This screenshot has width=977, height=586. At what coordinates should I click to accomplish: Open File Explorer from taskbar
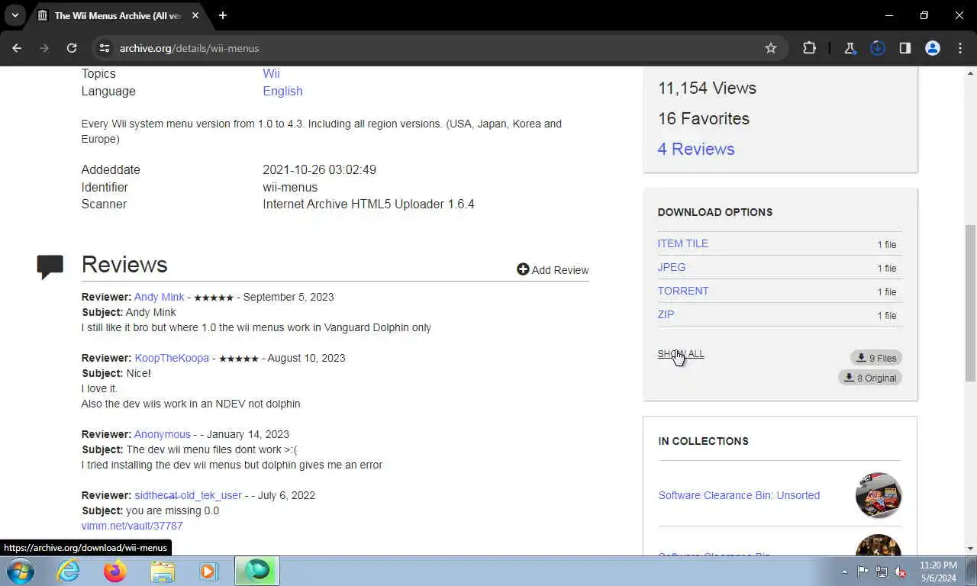pos(163,571)
